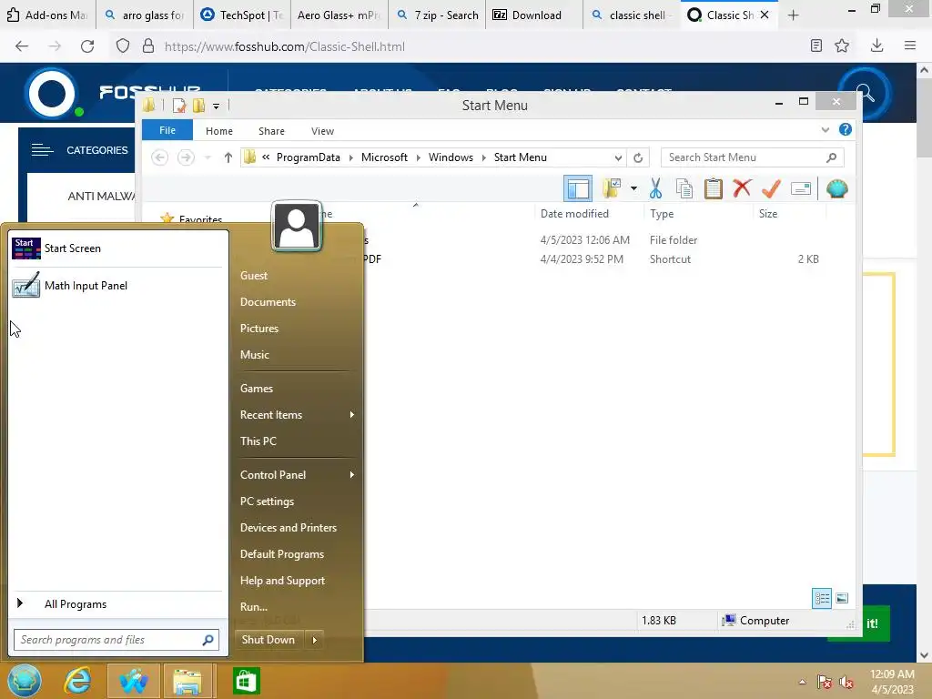Click ProgramData in the address breadcrumb
Image resolution: width=932 pixels, height=699 pixels.
(x=308, y=157)
